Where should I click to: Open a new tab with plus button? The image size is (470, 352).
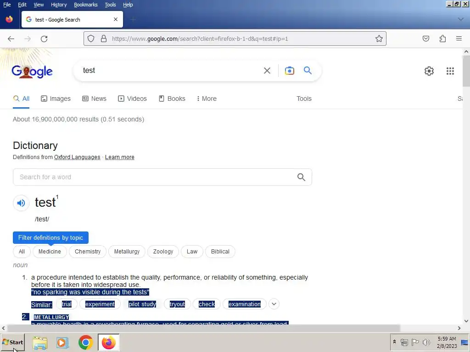[133, 20]
